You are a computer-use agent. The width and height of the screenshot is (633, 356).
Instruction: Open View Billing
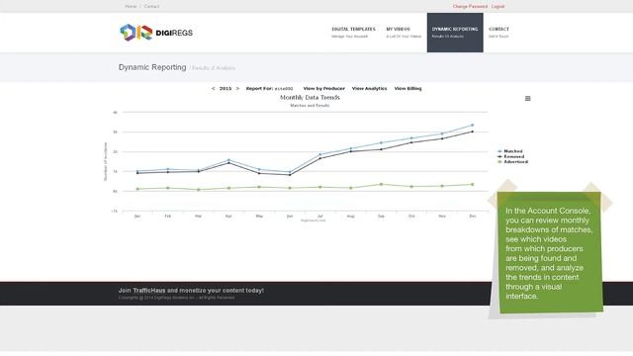(x=407, y=88)
